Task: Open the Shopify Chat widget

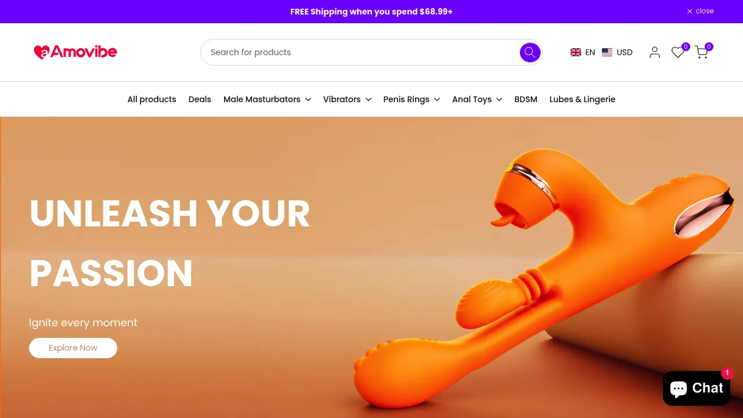Action: 697,388
